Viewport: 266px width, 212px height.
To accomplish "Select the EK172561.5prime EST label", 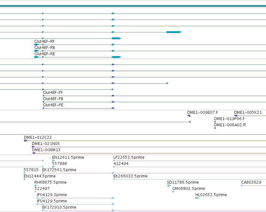I will (x=59, y=170).
